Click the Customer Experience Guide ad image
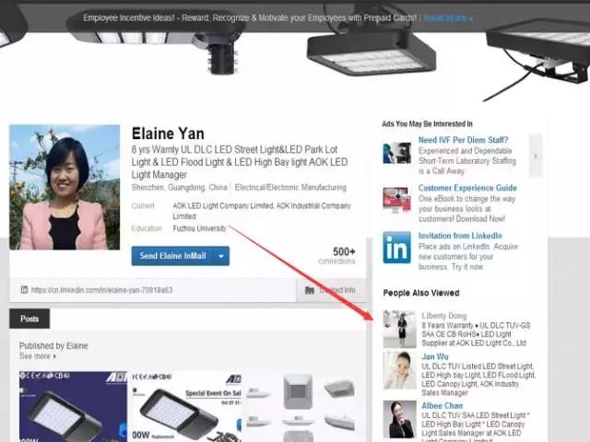The height and width of the screenshot is (442, 590). click(x=397, y=199)
